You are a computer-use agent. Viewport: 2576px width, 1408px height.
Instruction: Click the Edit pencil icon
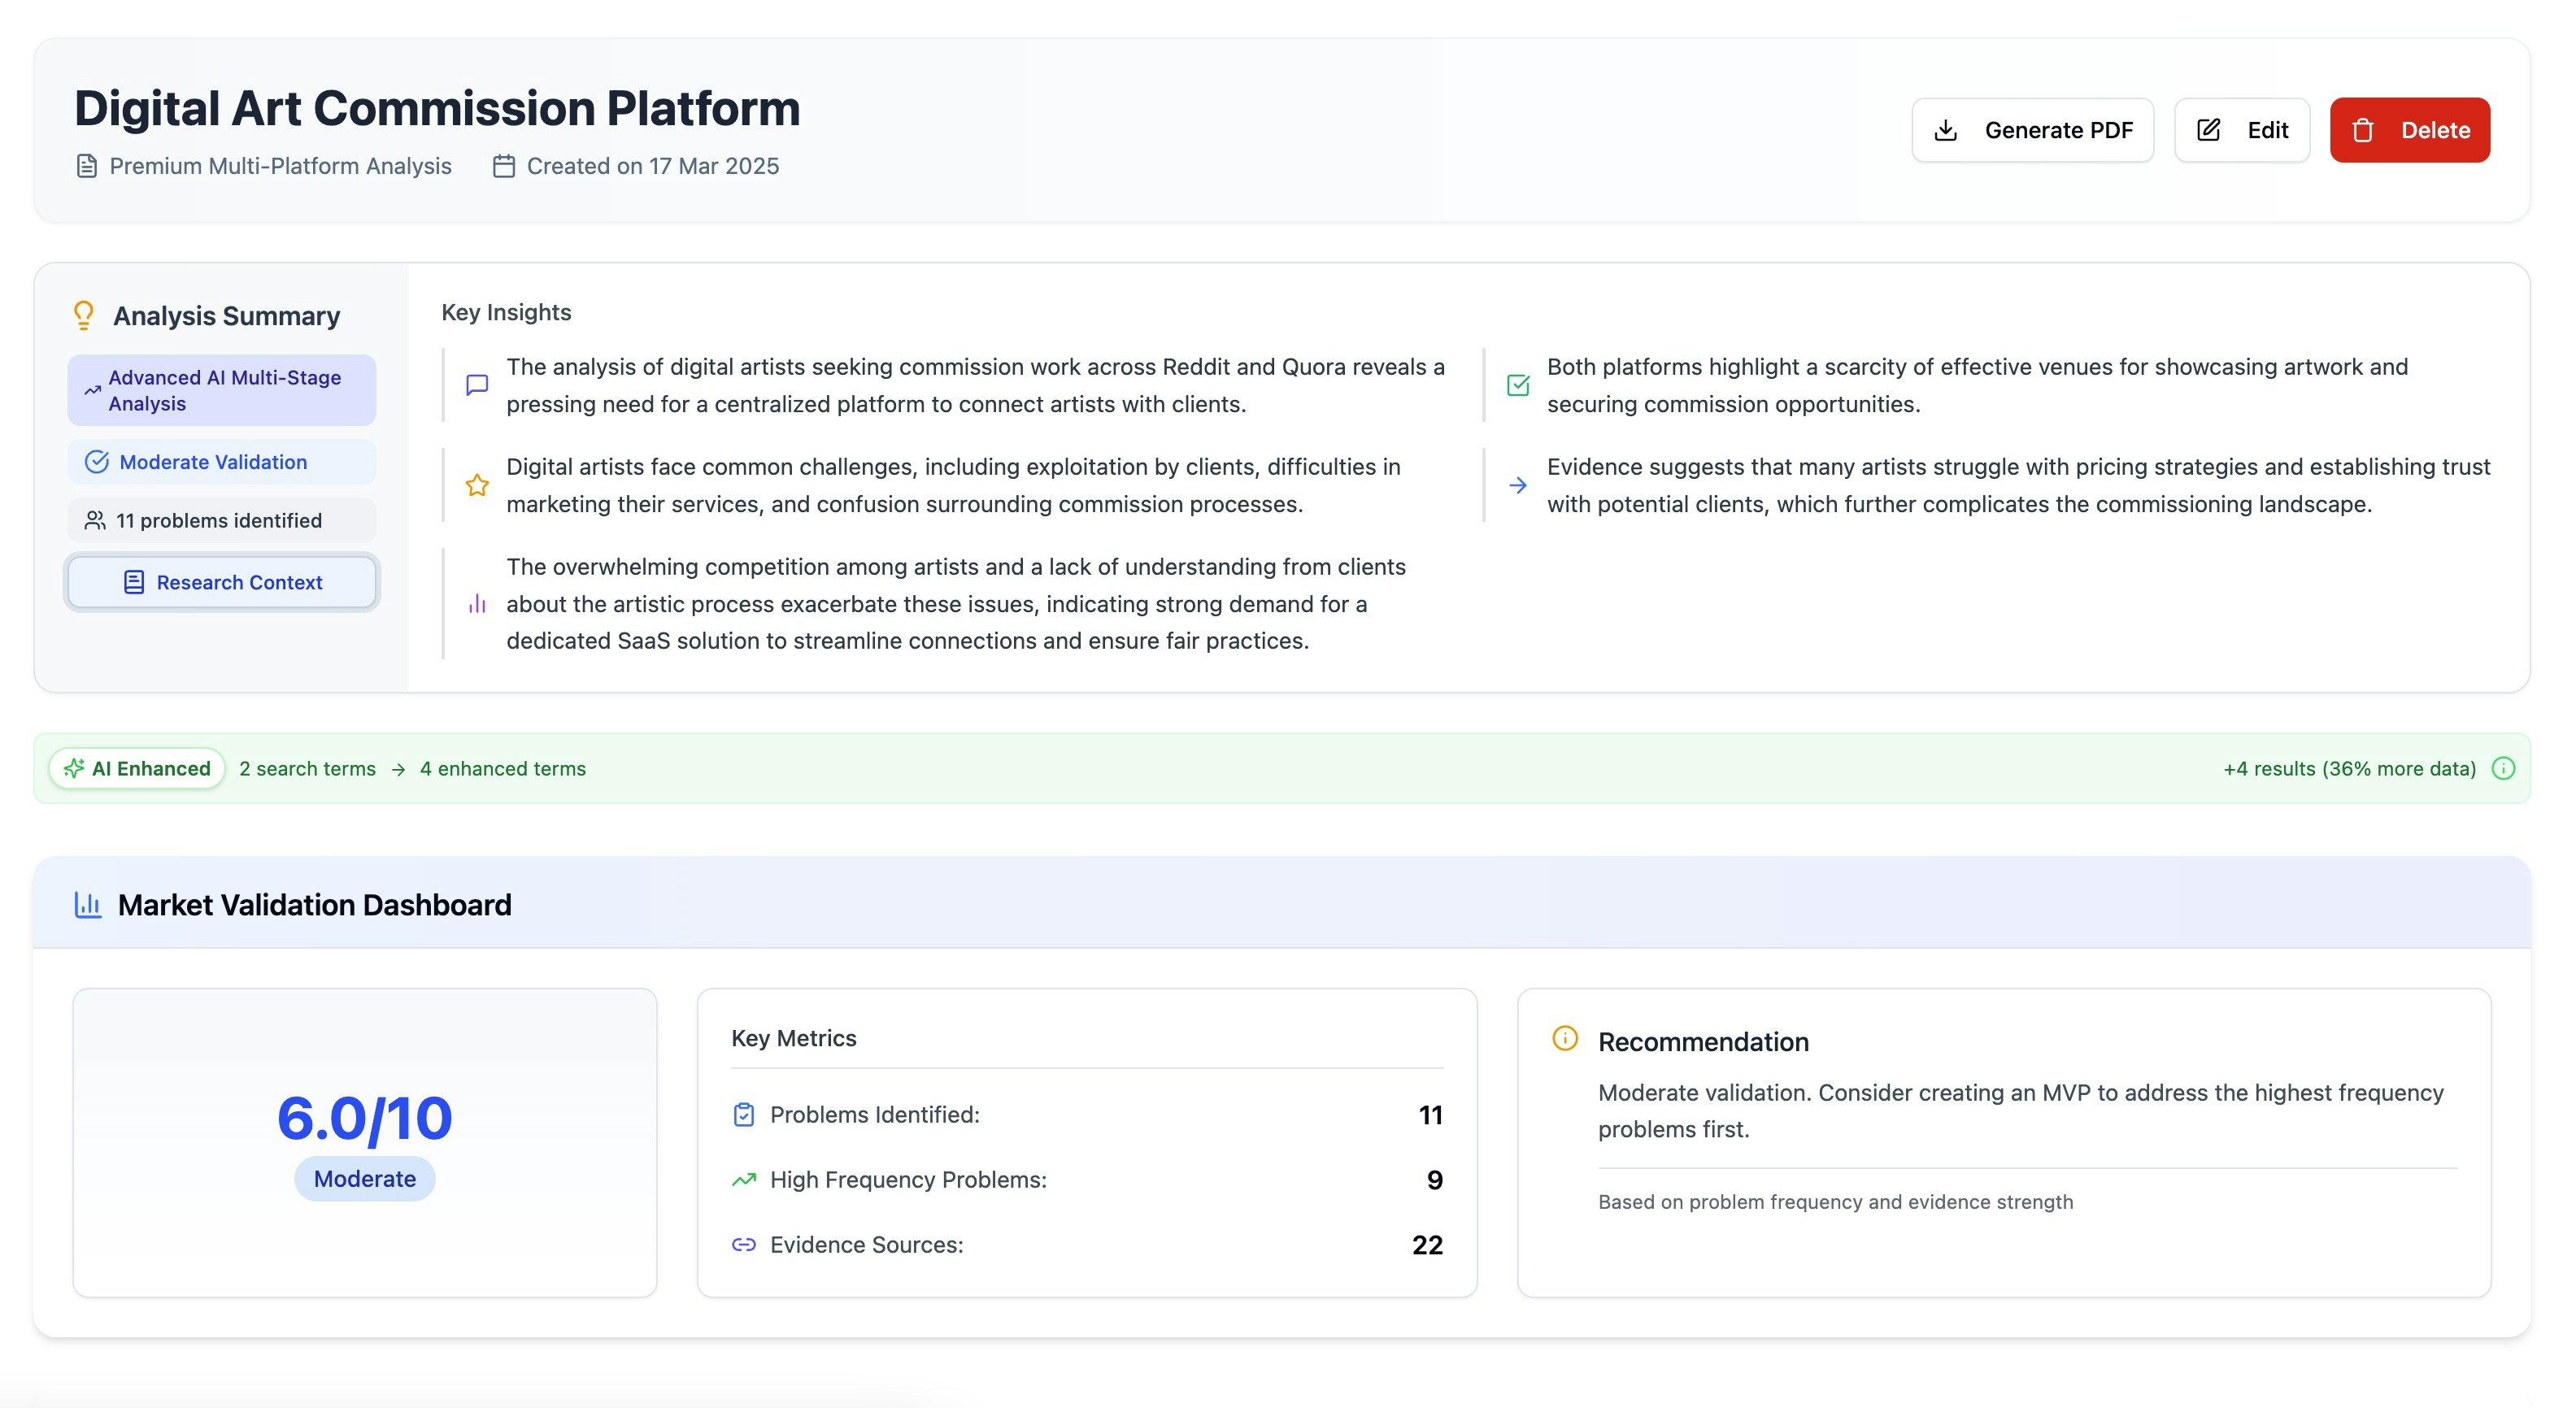tap(2208, 130)
